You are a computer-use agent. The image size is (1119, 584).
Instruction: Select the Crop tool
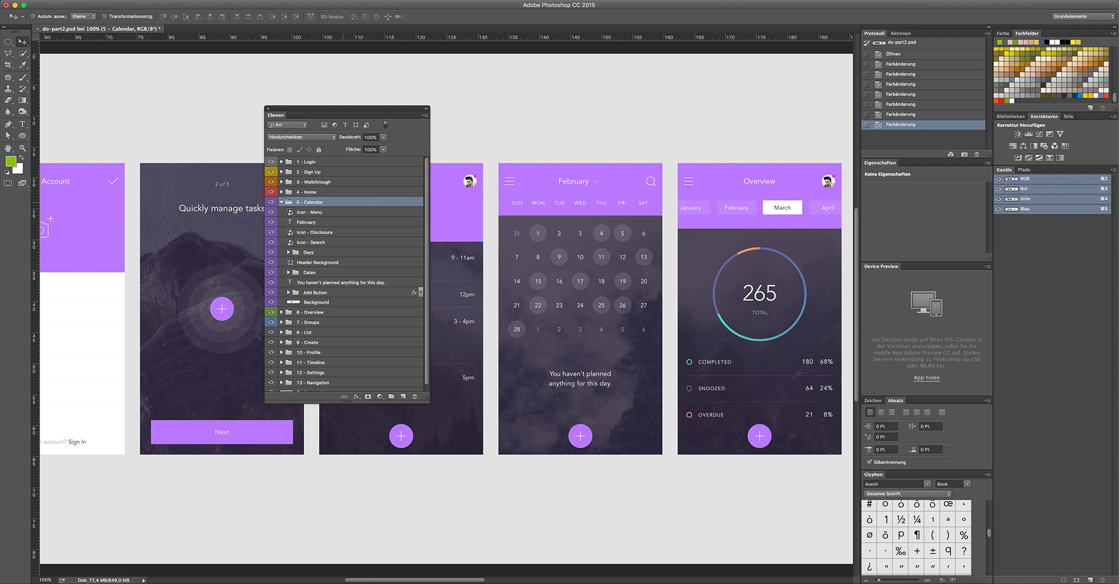[8, 65]
